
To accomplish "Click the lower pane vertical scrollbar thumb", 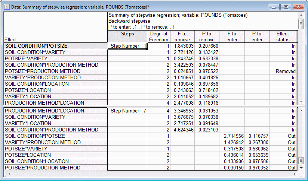I will 301,161.
